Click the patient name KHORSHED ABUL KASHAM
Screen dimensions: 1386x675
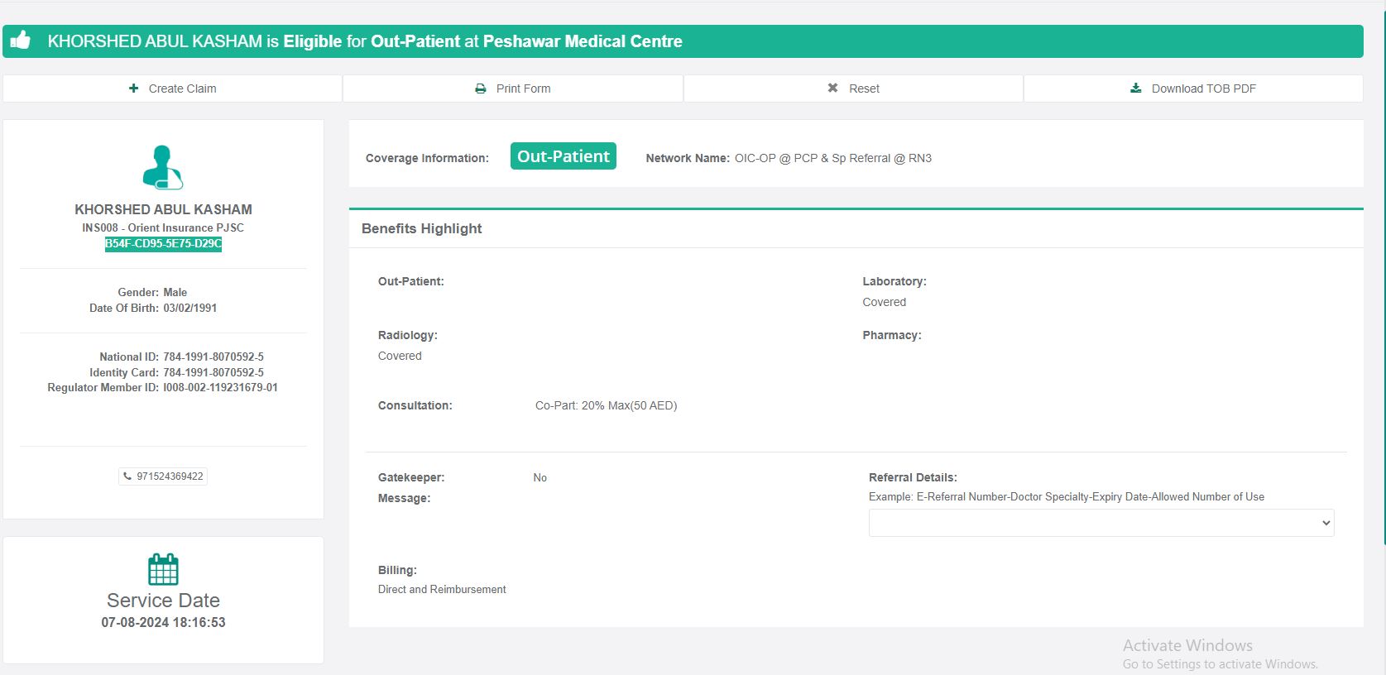[x=163, y=210]
